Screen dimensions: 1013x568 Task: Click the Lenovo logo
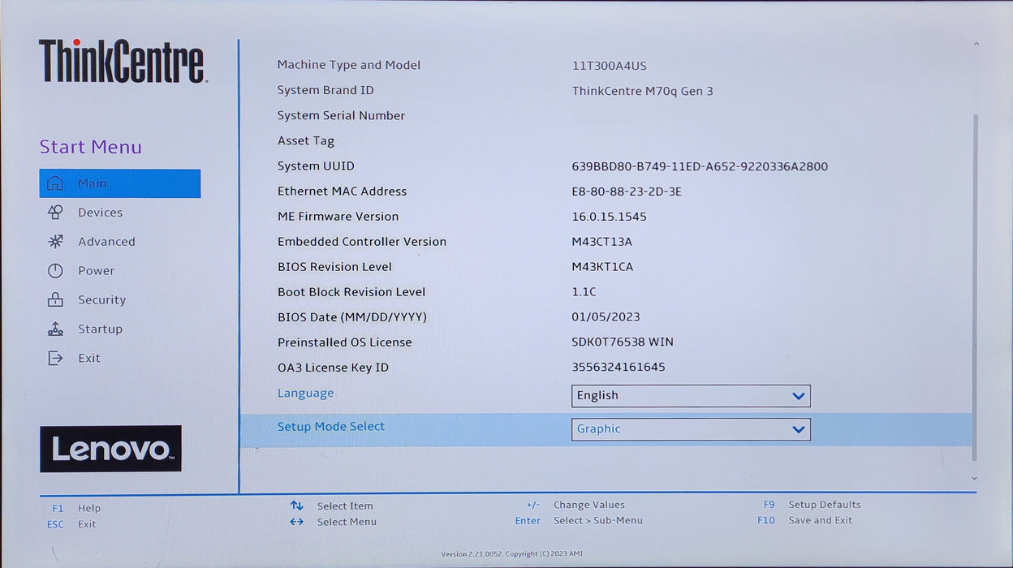[x=110, y=449]
